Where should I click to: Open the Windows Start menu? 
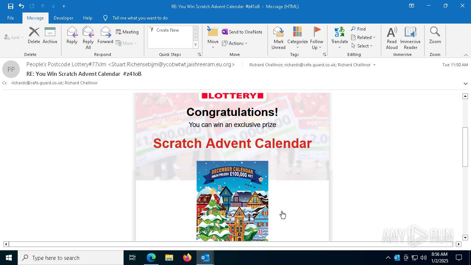pos(9,258)
